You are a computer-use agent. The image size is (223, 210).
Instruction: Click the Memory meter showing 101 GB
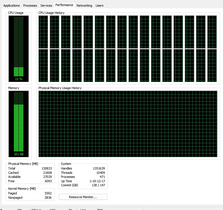[x=18, y=124]
